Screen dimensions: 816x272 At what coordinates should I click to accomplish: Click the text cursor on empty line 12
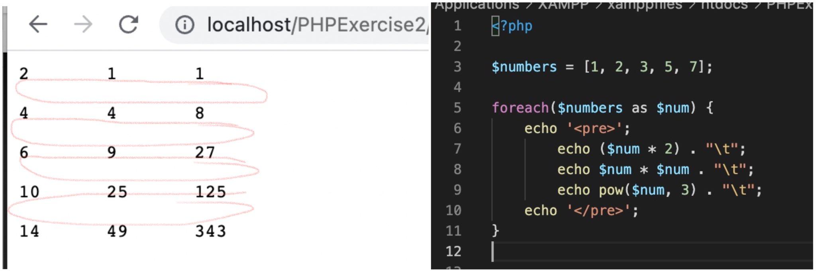click(493, 251)
